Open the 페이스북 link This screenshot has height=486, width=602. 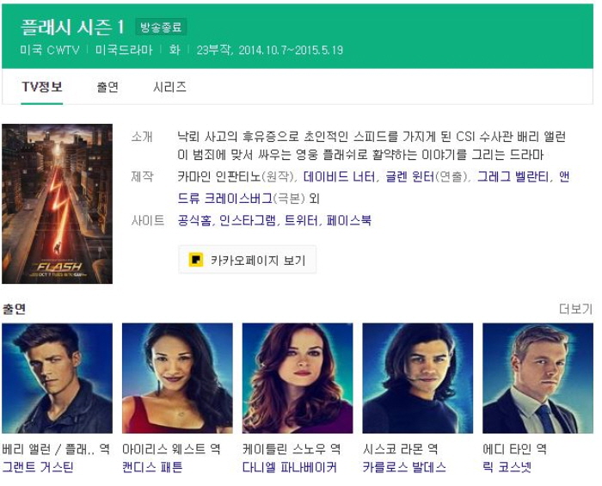(349, 220)
